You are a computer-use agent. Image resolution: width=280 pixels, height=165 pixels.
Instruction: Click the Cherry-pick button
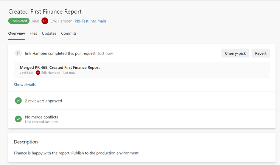(x=235, y=53)
